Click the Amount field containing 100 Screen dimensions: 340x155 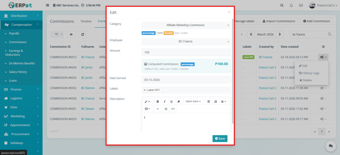point(186,52)
